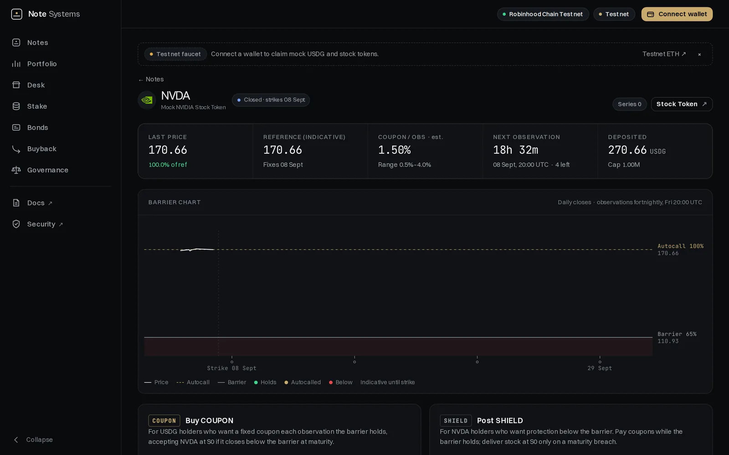
Task: Click the Series 0 badge
Action: coord(630,104)
